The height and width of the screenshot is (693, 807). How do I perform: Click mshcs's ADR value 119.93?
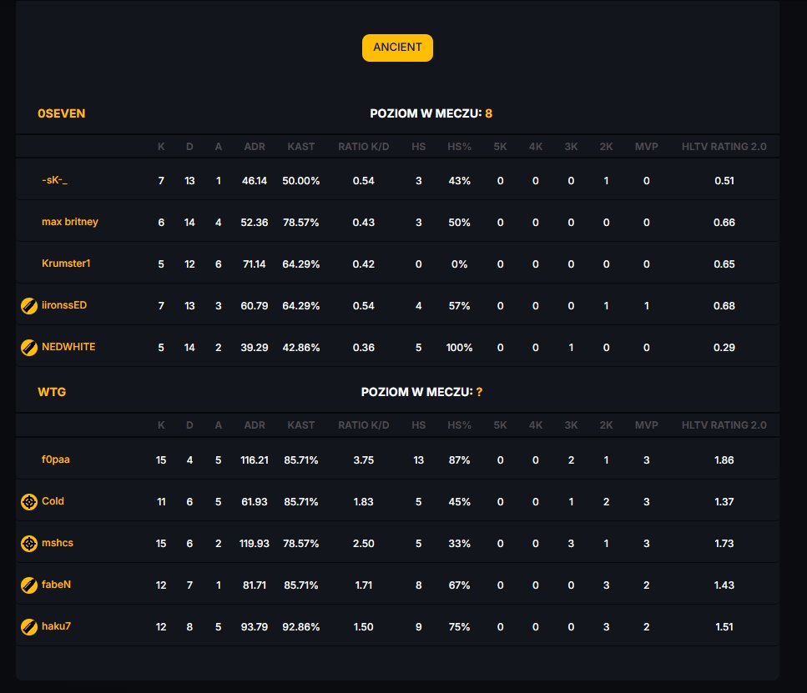pos(255,544)
